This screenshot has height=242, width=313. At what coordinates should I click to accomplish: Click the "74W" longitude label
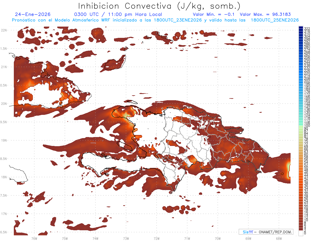click(x=95, y=238)
